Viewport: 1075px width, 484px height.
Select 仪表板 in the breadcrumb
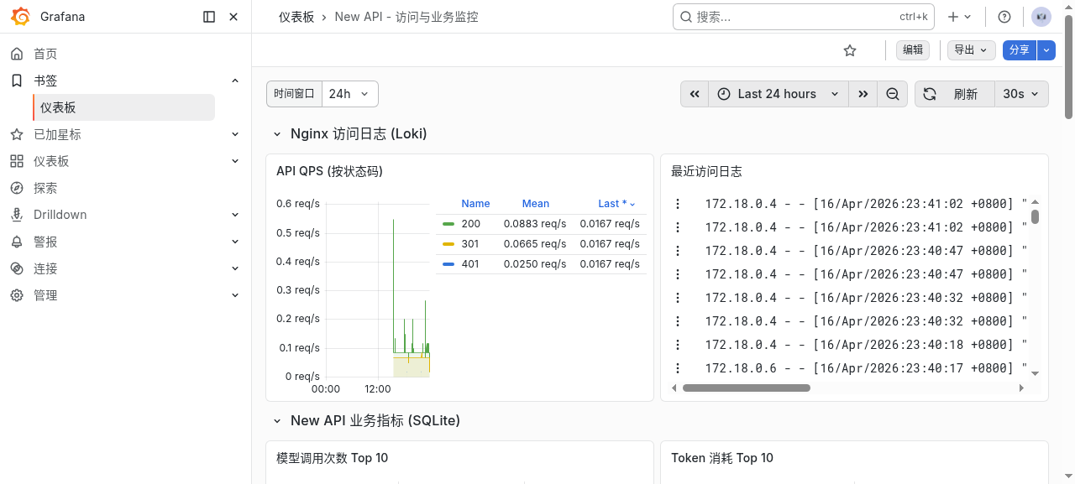297,16
